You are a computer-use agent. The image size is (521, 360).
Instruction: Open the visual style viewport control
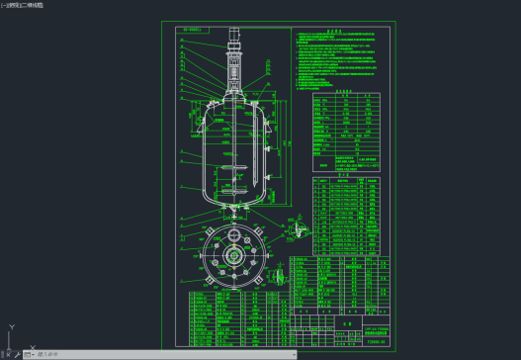(33, 5)
